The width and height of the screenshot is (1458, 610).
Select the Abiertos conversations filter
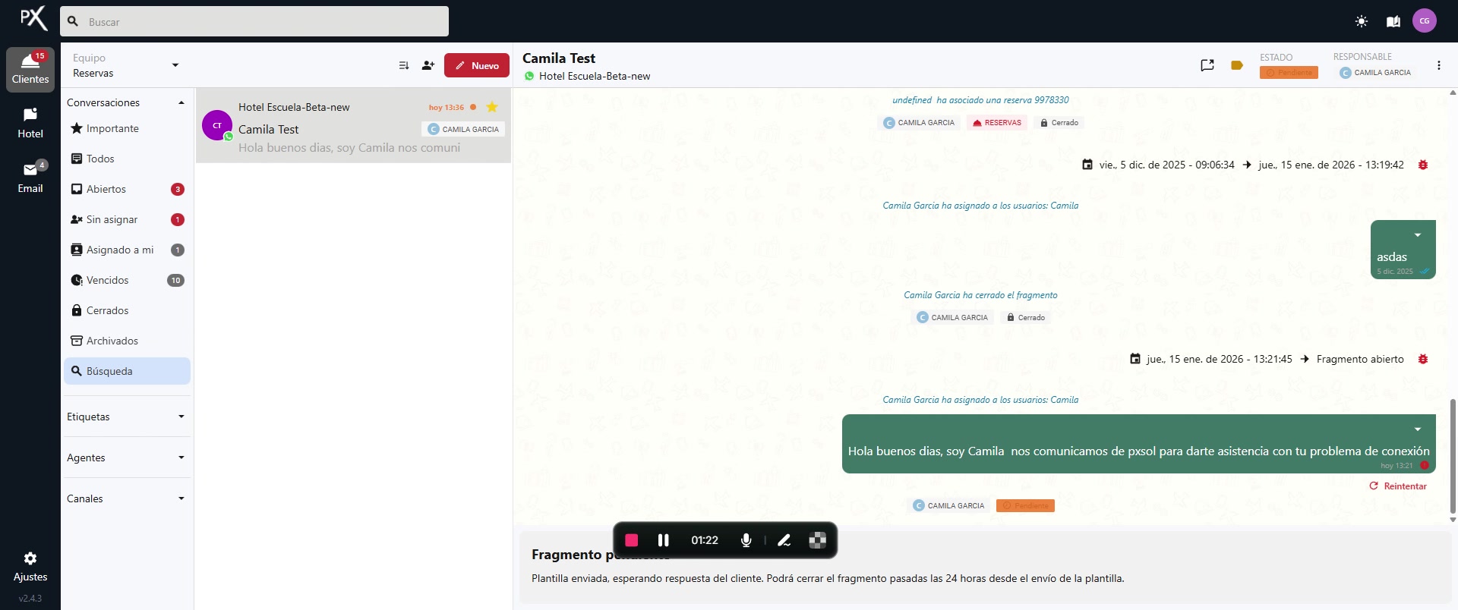click(106, 189)
